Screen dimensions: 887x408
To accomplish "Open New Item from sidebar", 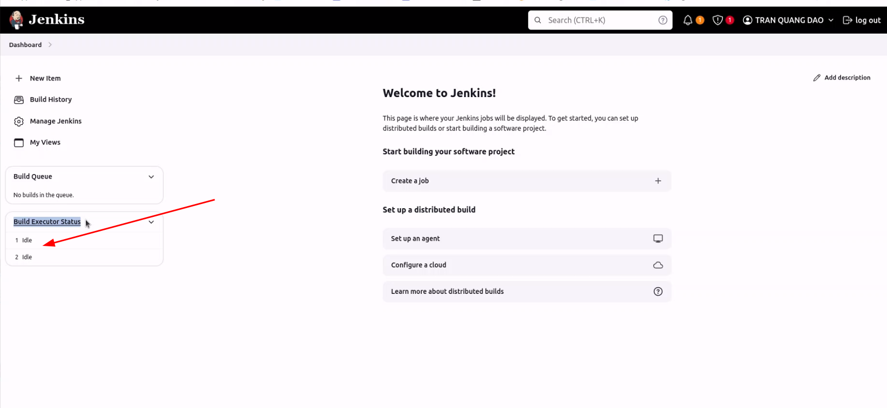I will pos(45,79).
